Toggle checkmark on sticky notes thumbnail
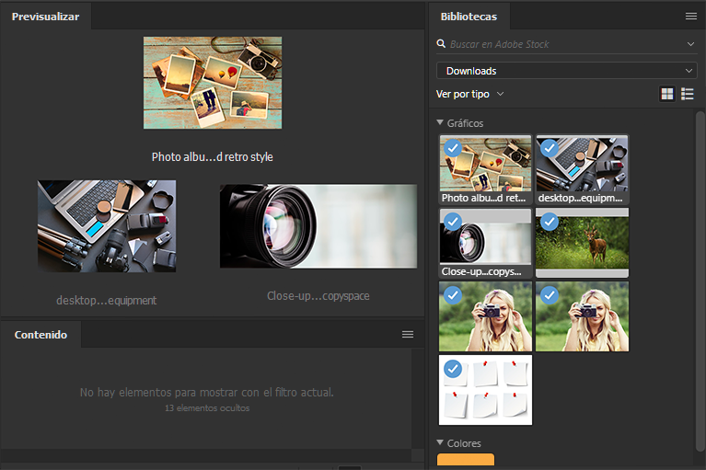The height and width of the screenshot is (470, 706). 453,369
